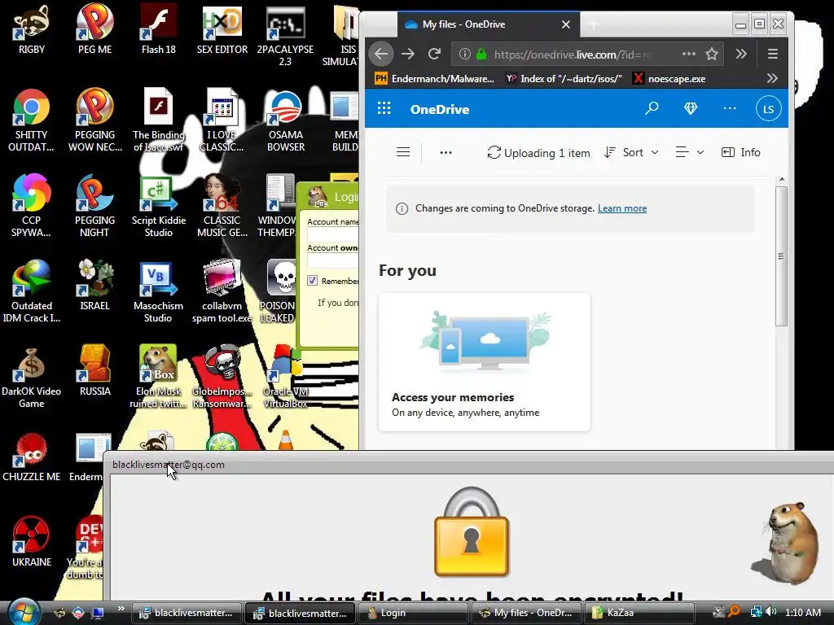Open the LS account avatar
Image resolution: width=834 pixels, height=625 pixels.
click(769, 108)
